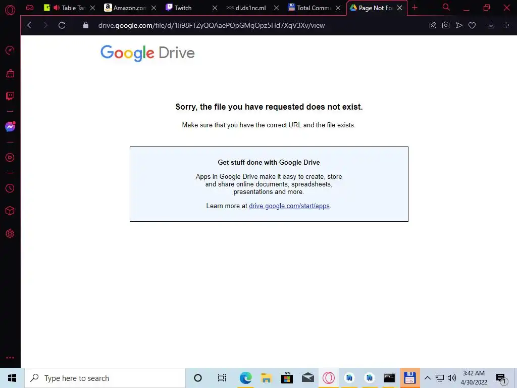This screenshot has width=517, height=388.
Task: Click 'Sorry, the file you have requested' heading
Action: tap(269, 107)
